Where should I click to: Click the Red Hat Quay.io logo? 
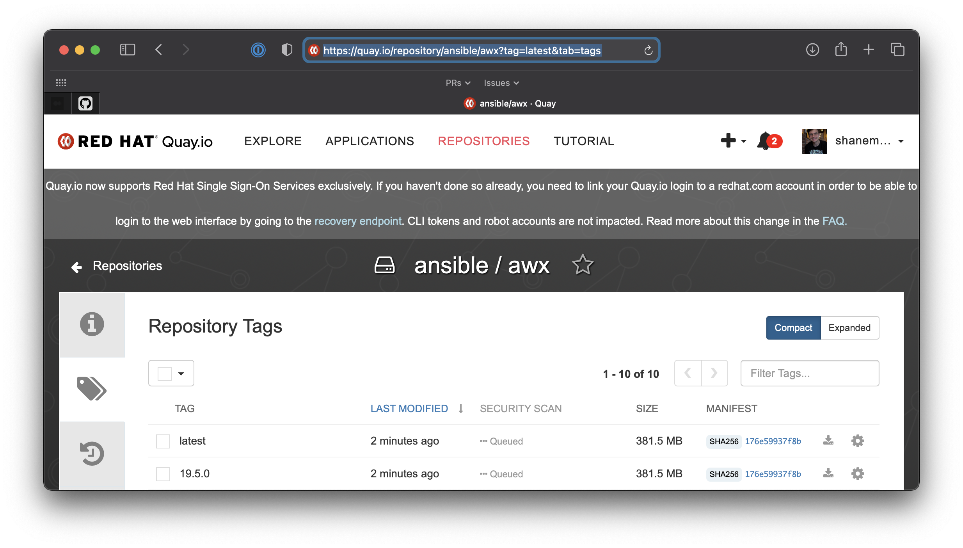pos(135,141)
